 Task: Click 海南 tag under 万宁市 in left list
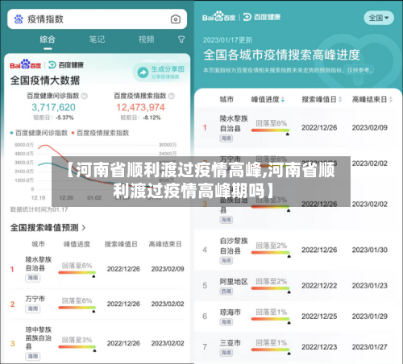33,308
